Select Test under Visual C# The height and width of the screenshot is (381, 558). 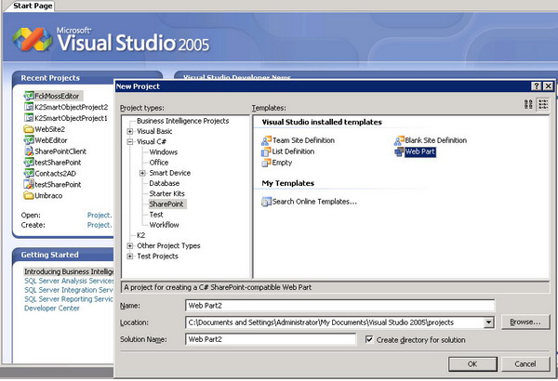[x=156, y=215]
